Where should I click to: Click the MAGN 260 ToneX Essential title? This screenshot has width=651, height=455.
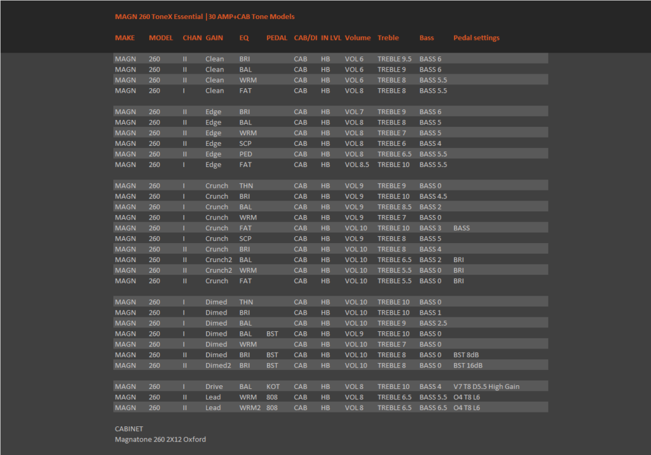tap(158, 16)
